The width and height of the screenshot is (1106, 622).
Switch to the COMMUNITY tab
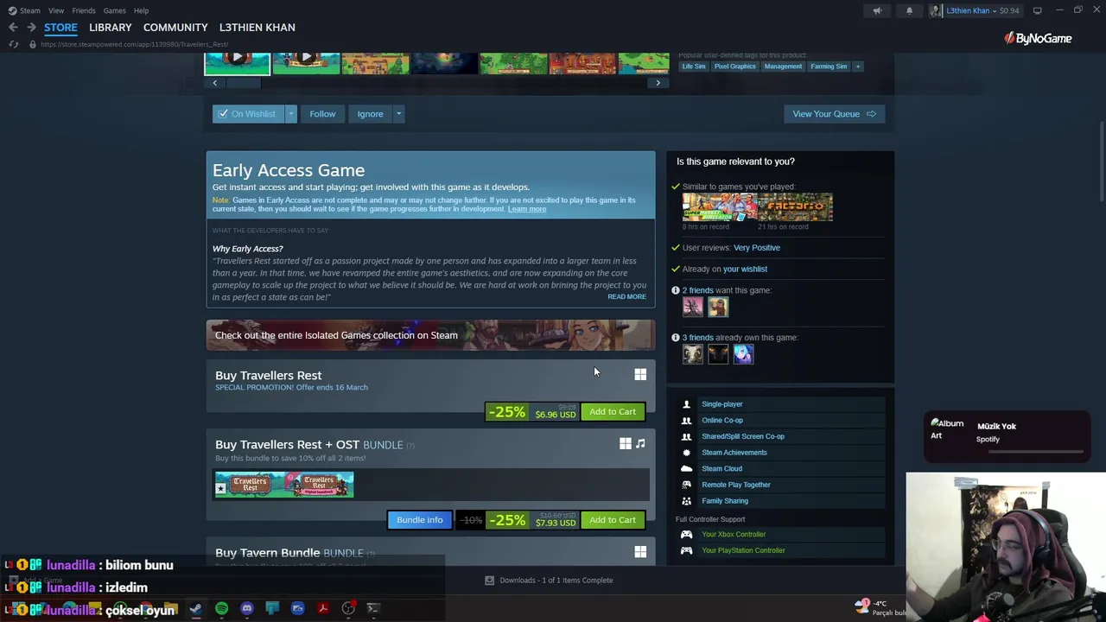coord(175,28)
